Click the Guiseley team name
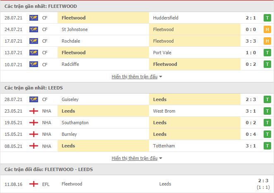274x193 pixels. click(x=70, y=99)
